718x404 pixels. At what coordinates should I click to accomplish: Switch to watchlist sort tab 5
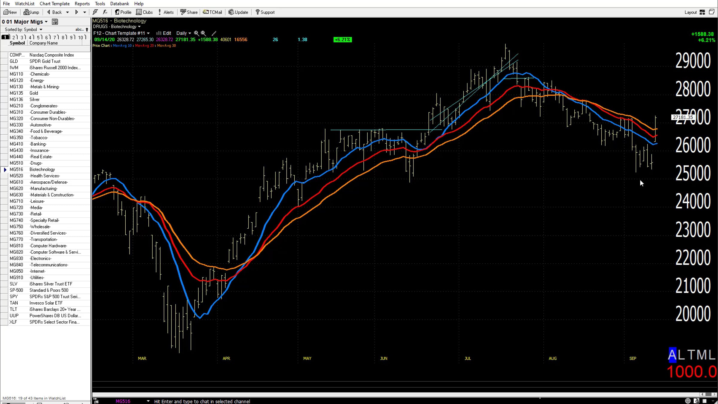pos(39,37)
